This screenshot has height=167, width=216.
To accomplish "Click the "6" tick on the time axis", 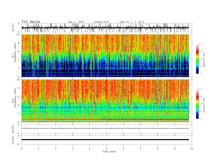I will [124, 149].
